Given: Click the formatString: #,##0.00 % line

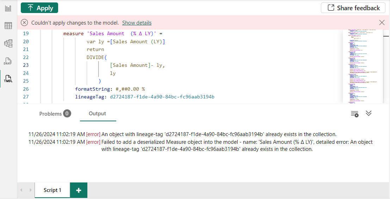Looking at the screenshot, I should (x=110, y=89).
